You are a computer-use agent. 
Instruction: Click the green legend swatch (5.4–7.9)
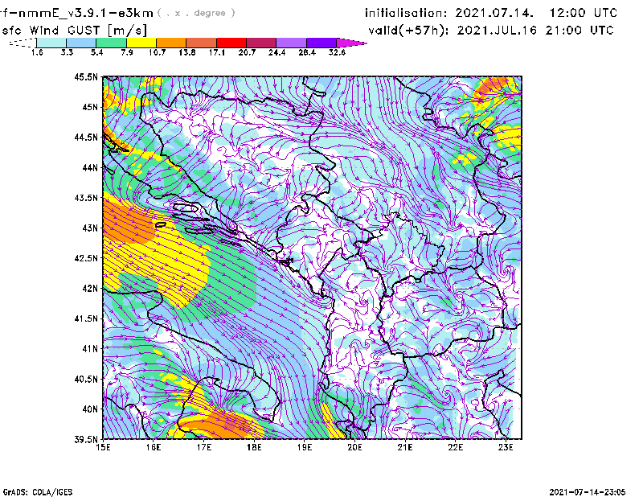(x=111, y=43)
